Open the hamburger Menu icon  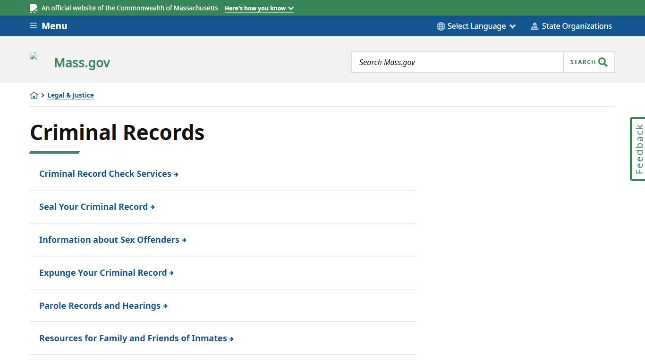coord(33,26)
